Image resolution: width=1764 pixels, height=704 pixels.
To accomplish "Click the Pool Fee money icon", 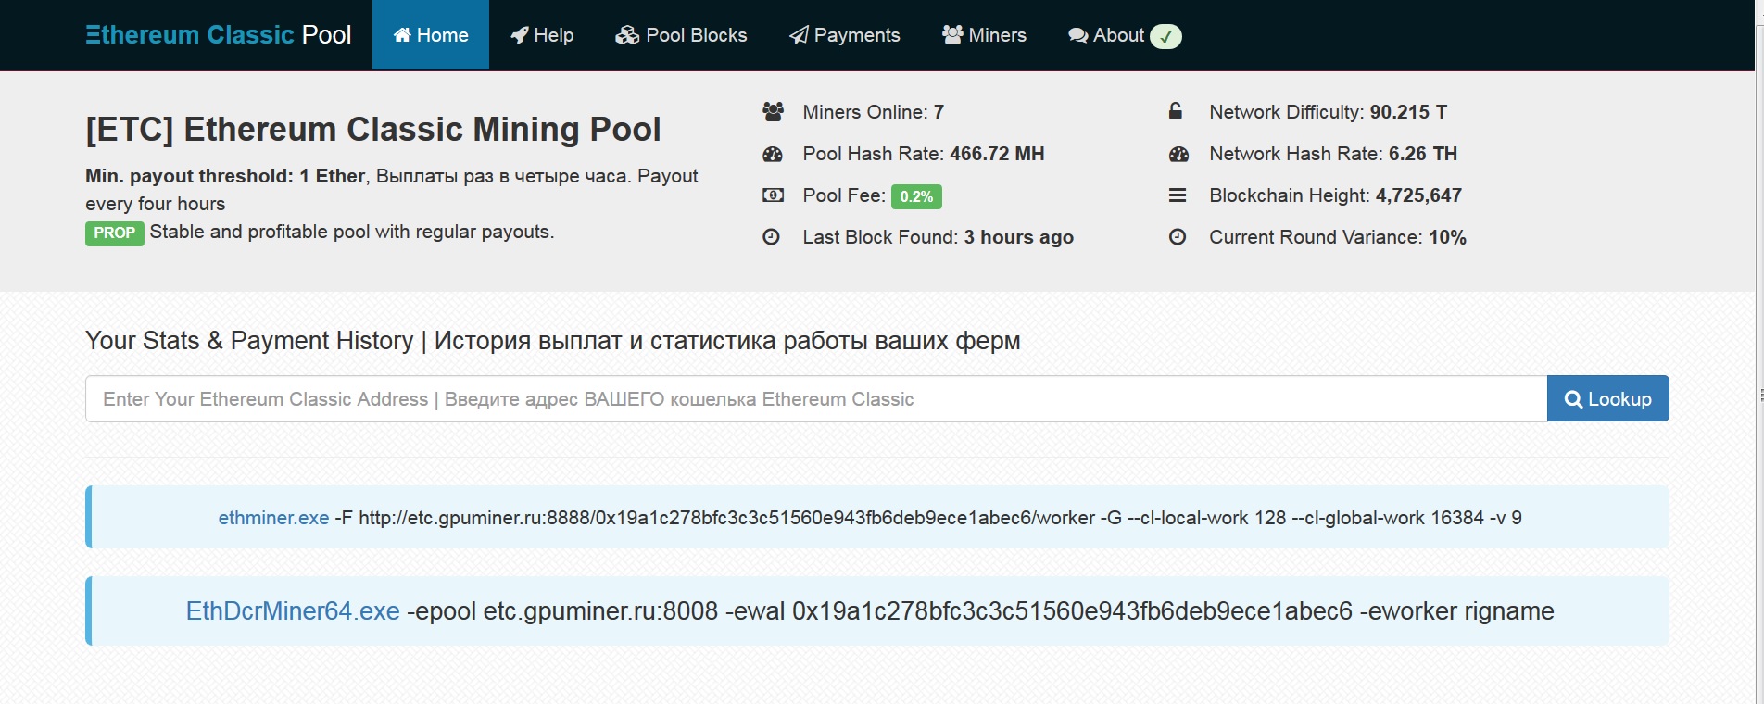I will coord(773,195).
